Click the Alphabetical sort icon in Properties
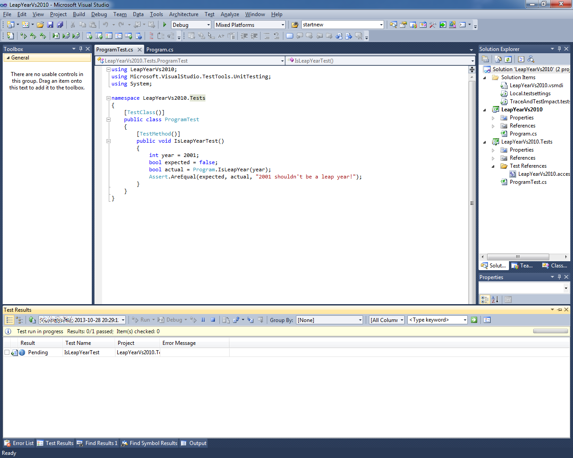The width and height of the screenshot is (573, 458). [495, 300]
